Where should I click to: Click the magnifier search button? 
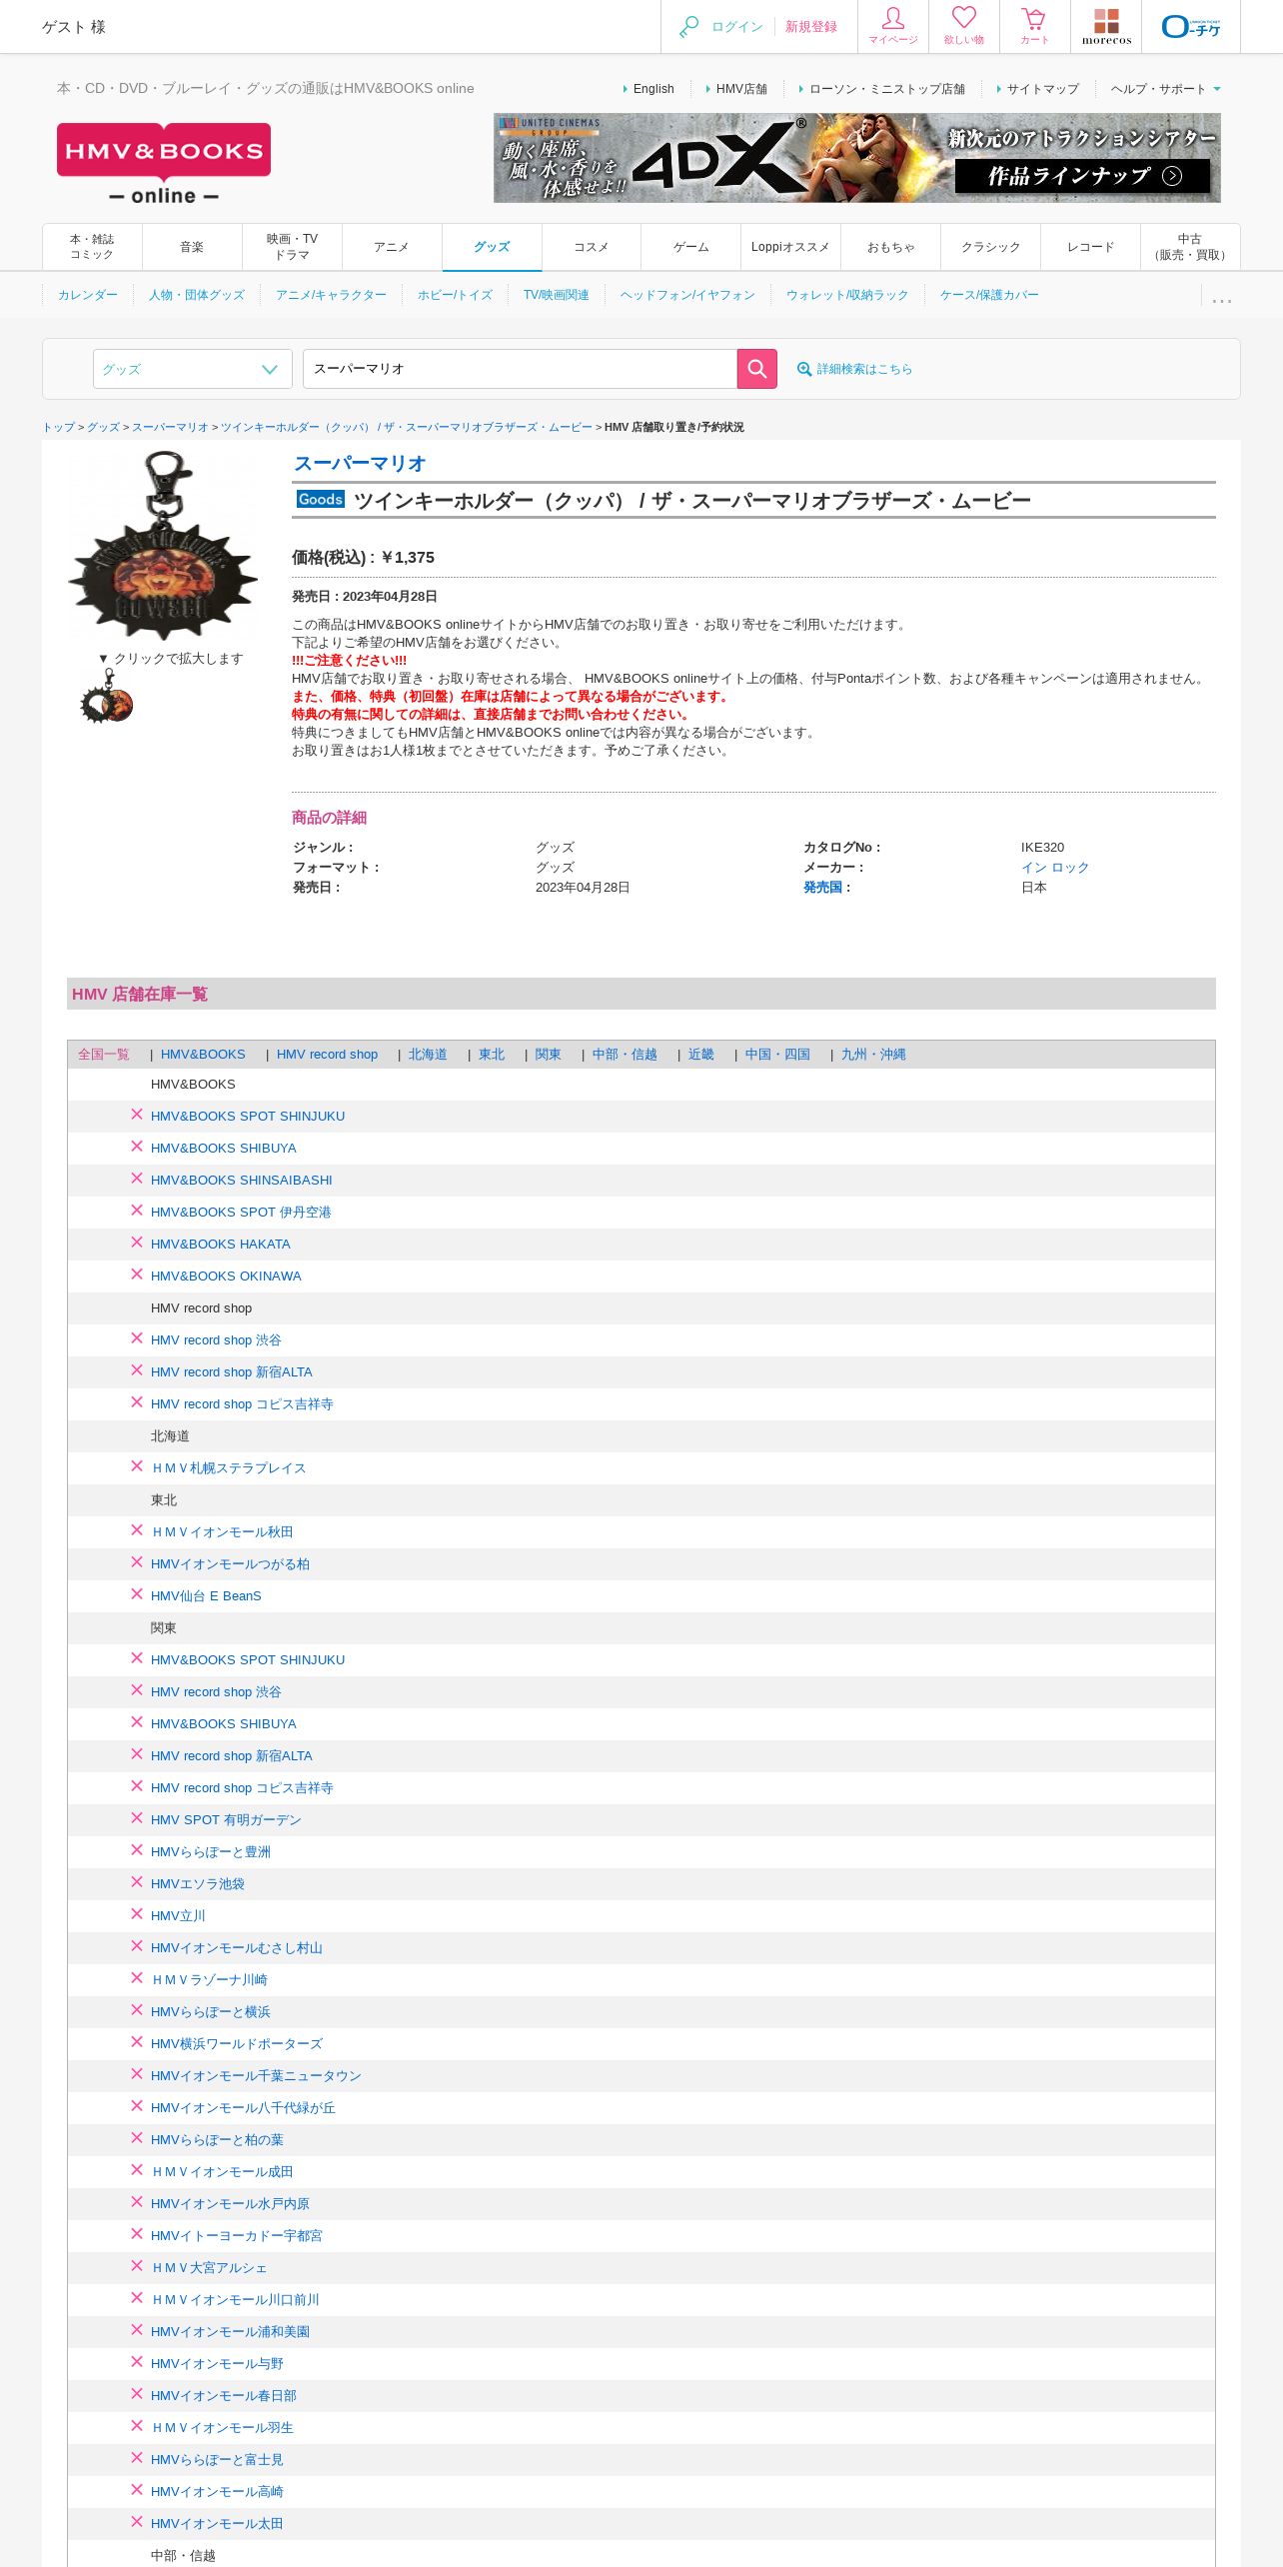coord(757,369)
